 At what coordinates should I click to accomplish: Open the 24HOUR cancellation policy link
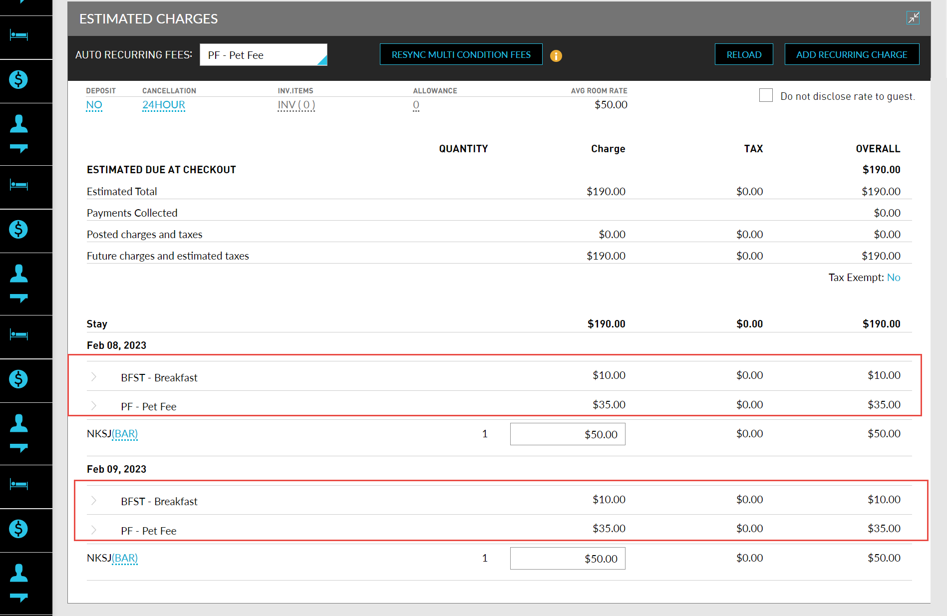tap(163, 105)
